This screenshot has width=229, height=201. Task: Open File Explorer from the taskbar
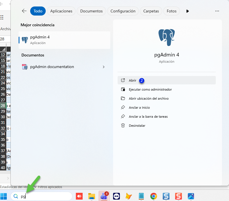tap(92, 196)
